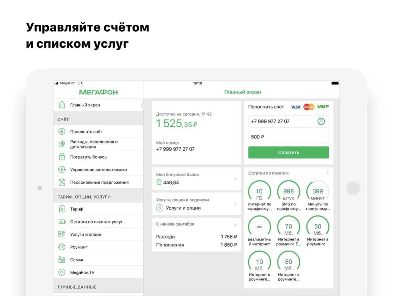Expand Мои бонусные баллы chevron
Screen dimensions: 395x296
tap(235, 178)
